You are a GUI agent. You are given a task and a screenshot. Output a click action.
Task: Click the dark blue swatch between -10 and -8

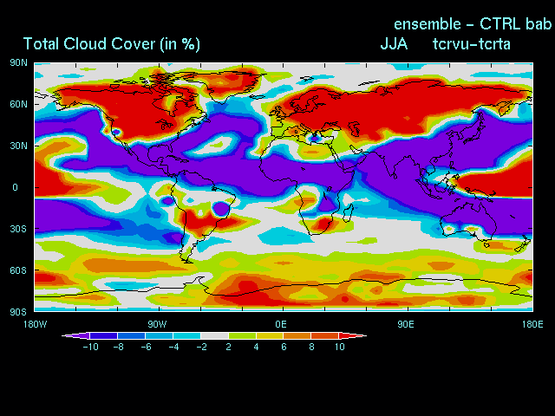point(103,335)
